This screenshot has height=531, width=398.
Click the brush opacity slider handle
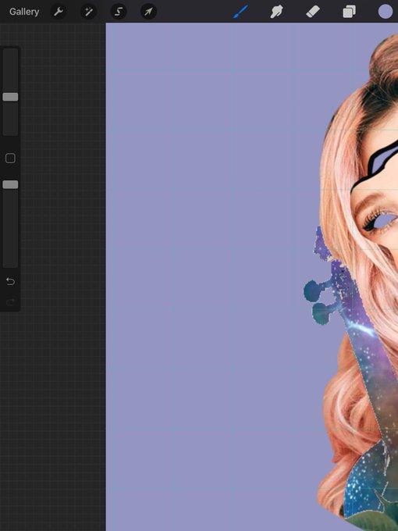click(x=10, y=184)
